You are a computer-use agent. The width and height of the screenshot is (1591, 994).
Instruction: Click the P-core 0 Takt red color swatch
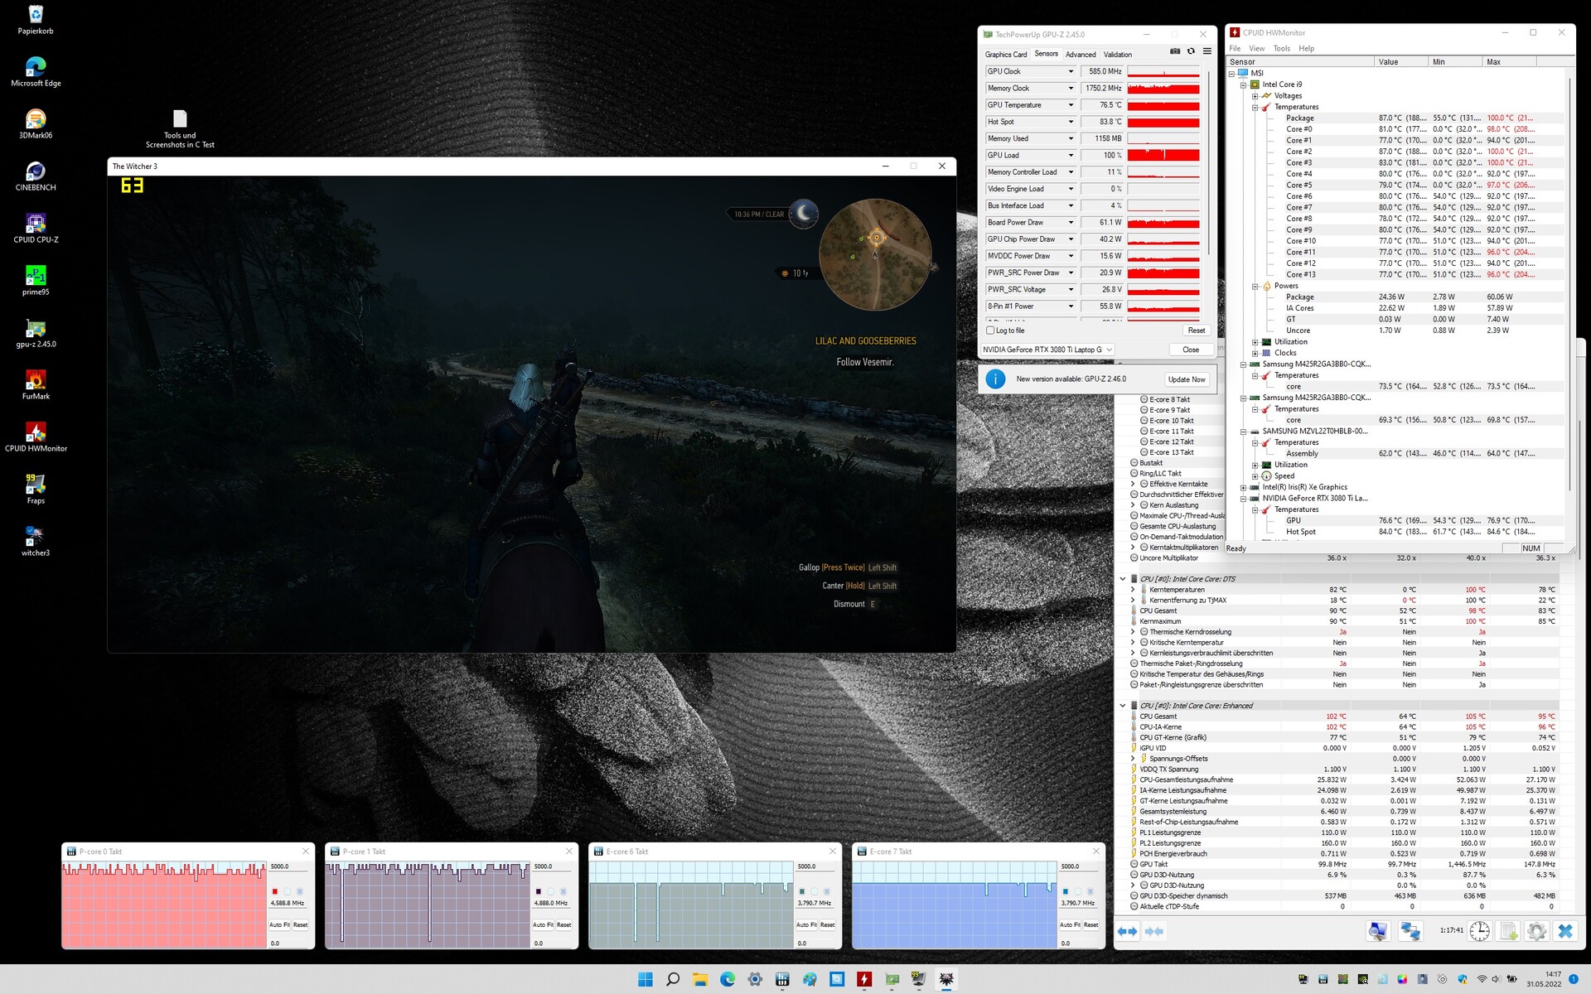[275, 891]
